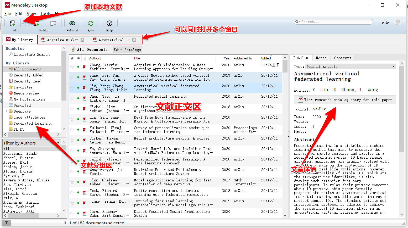Open the Tools menu

pos(45,14)
